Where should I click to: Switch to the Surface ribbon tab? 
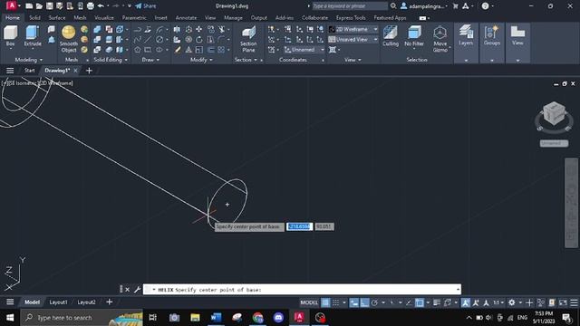tap(56, 18)
